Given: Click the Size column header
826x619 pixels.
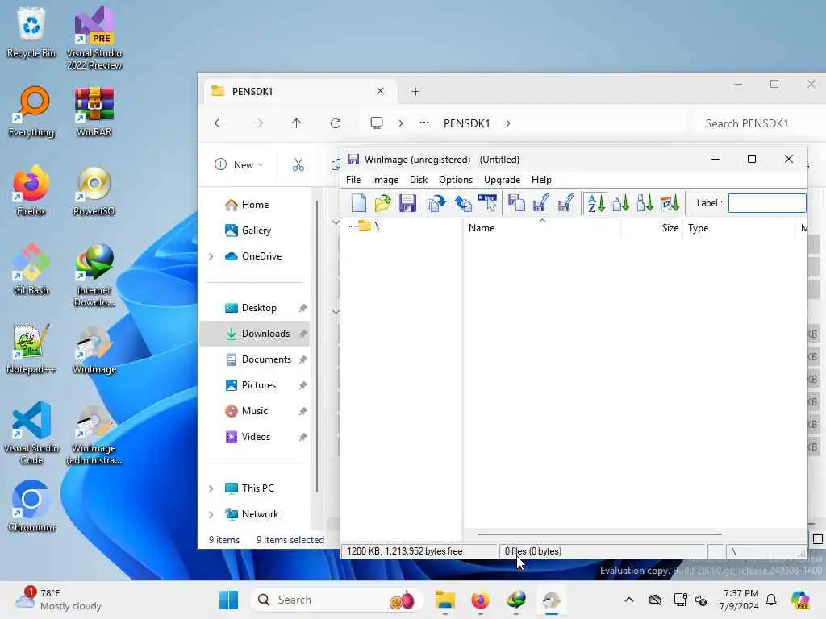Looking at the screenshot, I should tap(652, 228).
